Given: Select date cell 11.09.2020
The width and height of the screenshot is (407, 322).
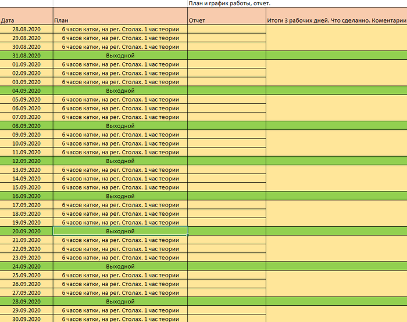Looking at the screenshot, I should (x=27, y=153).
